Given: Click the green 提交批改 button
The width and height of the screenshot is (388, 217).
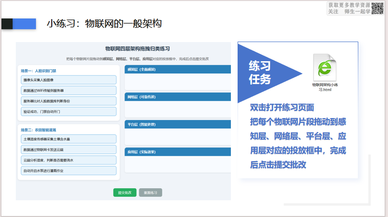Looking at the screenshot, I should coord(125,193).
